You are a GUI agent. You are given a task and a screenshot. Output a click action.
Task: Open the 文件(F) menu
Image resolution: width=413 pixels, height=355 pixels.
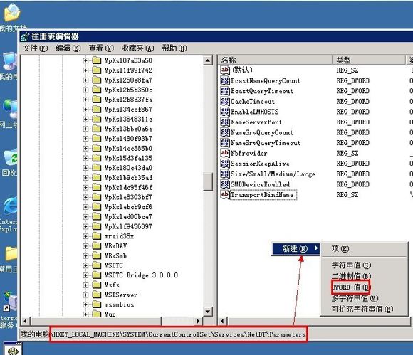click(36, 48)
